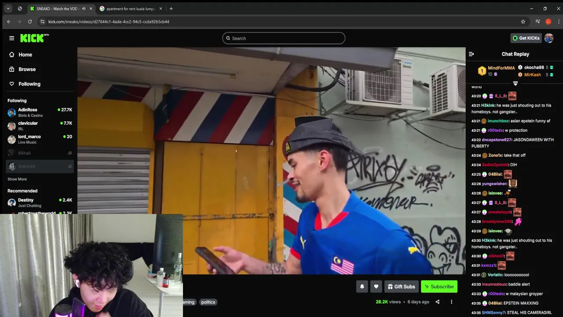The height and width of the screenshot is (317, 563).
Task: Click Voristic username in chat
Action: click(495, 275)
